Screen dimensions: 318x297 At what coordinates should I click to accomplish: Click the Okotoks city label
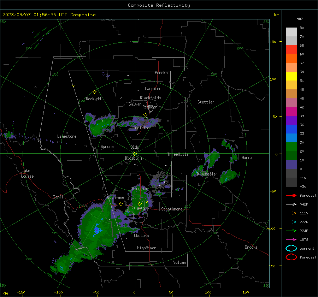tap(141, 236)
